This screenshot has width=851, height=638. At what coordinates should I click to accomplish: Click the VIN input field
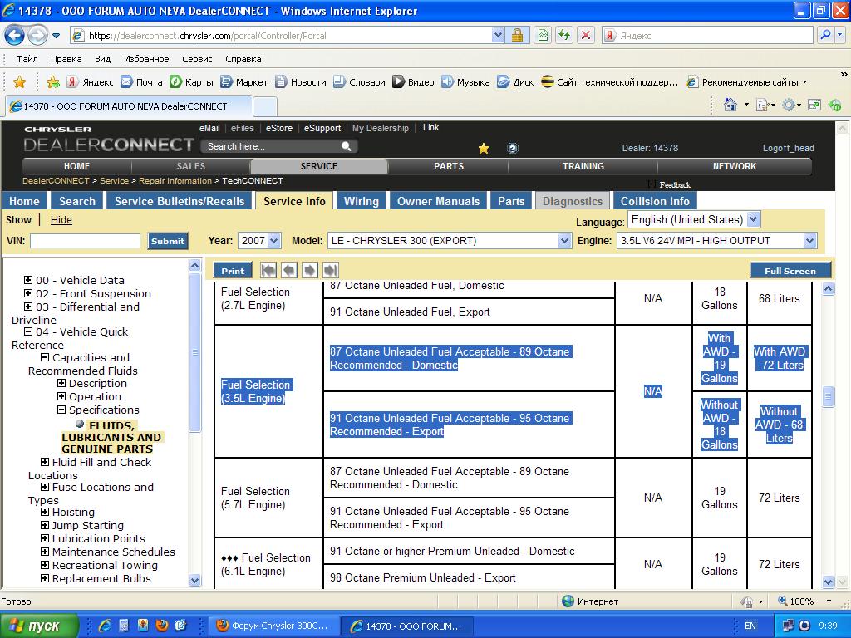point(86,241)
